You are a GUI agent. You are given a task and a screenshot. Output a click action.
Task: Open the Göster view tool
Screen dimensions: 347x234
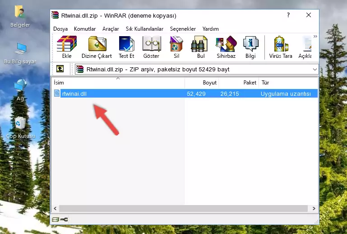tap(151, 47)
